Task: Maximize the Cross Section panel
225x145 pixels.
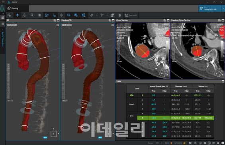Action: [x=168, y=20]
